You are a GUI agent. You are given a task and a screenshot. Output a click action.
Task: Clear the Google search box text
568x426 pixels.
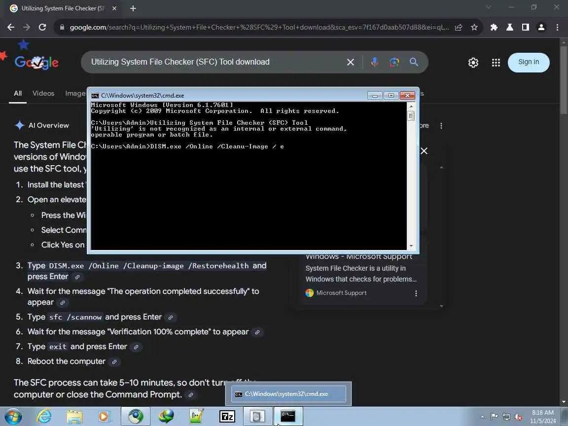tap(350, 62)
